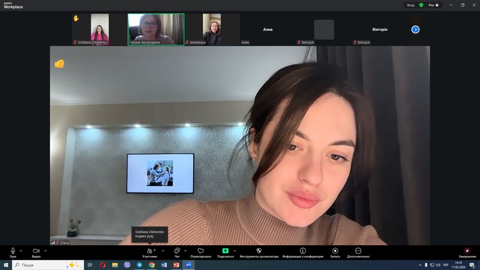The width and height of the screenshot is (480, 270).
Task: Expand share options arrow next to Поделиться
Action: tap(234, 251)
